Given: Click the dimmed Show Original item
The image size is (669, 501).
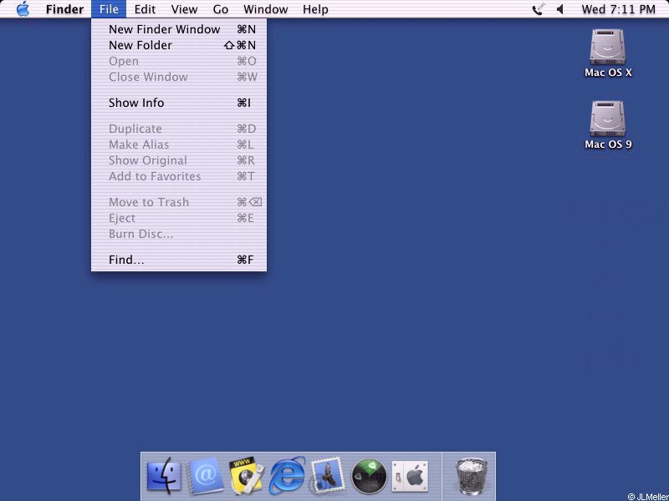Looking at the screenshot, I should [179, 160].
